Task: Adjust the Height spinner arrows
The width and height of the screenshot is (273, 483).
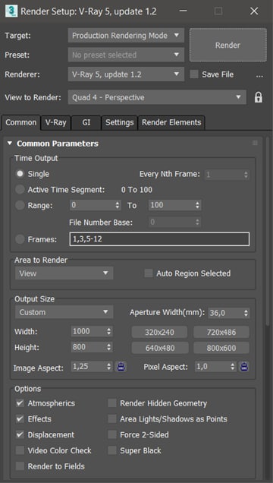Action: click(x=109, y=347)
